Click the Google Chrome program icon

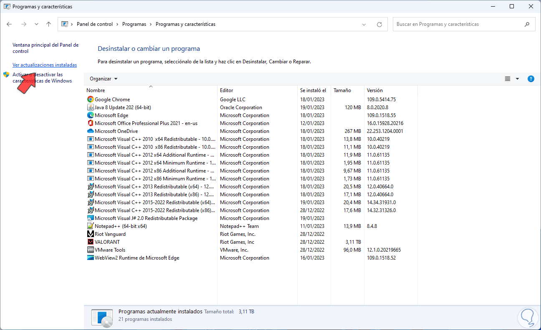(91, 100)
